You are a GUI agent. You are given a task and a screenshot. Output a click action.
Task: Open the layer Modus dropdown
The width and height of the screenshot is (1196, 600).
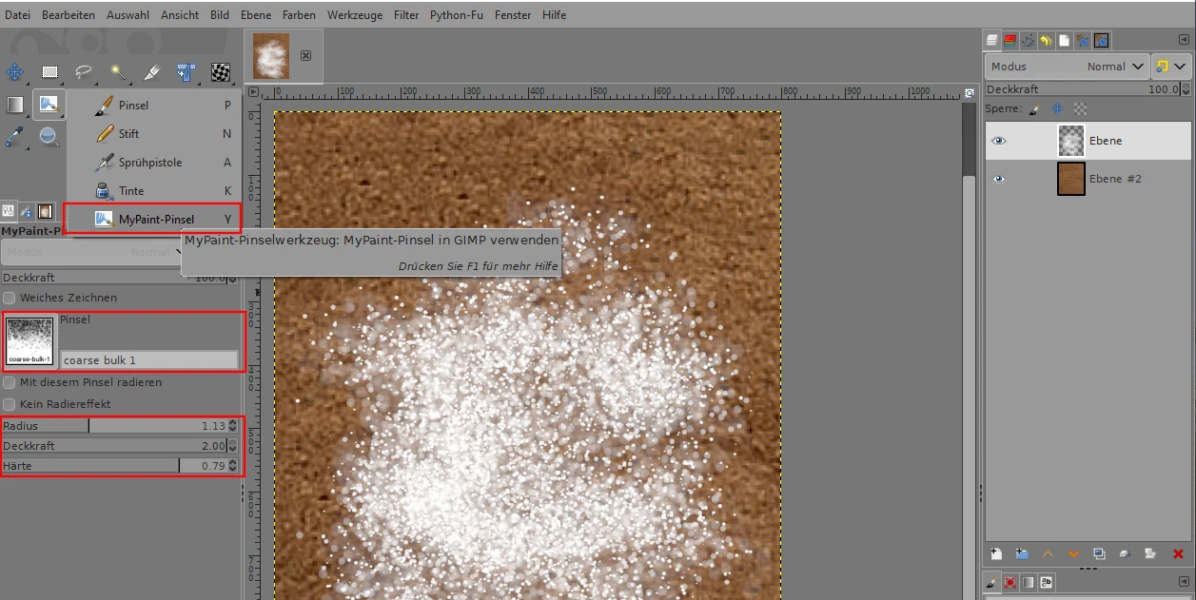(x=1067, y=67)
